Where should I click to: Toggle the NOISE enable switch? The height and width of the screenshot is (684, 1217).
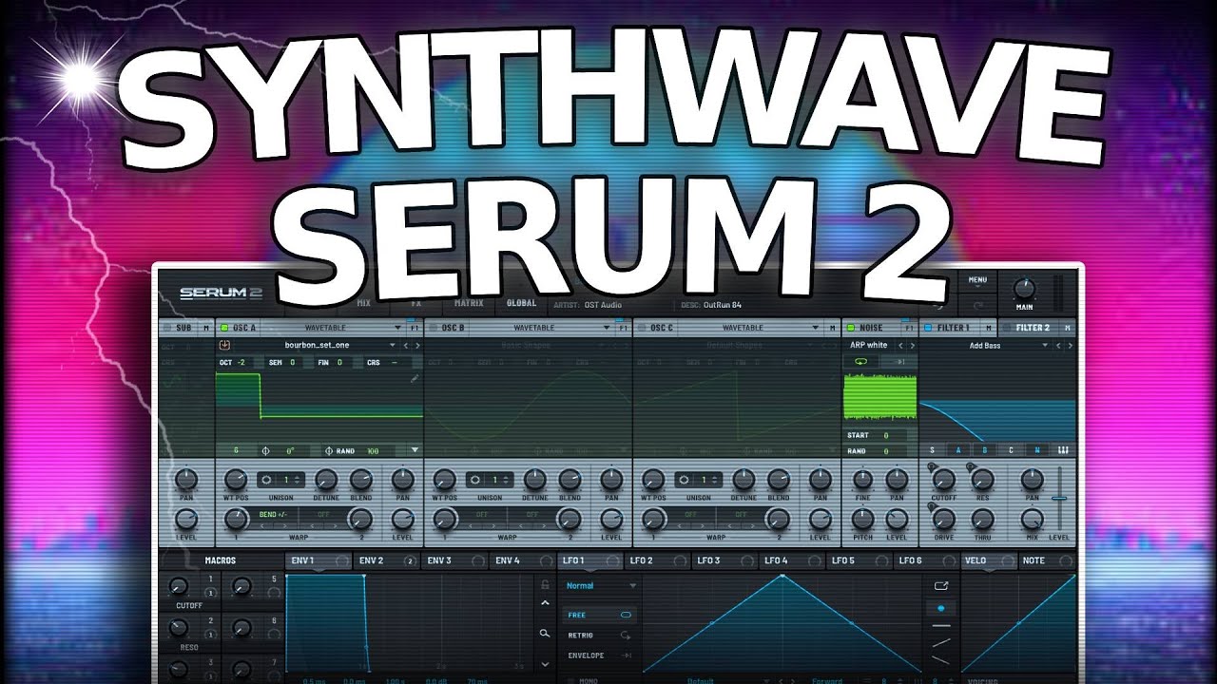coord(852,327)
